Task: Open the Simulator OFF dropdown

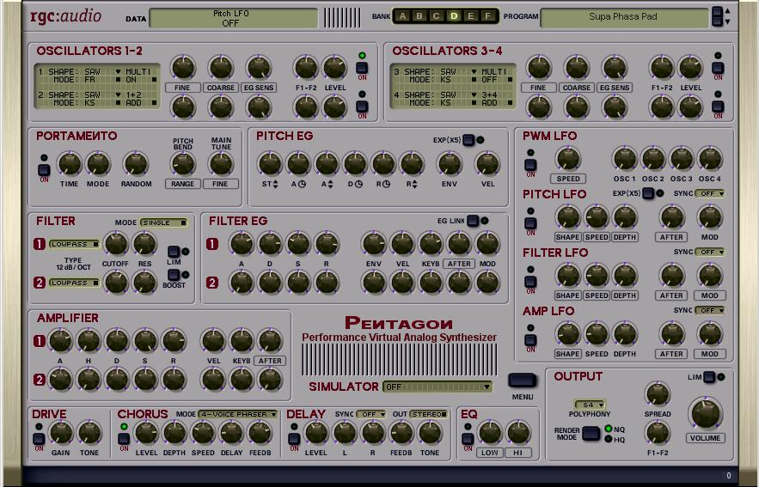Action: click(x=438, y=387)
